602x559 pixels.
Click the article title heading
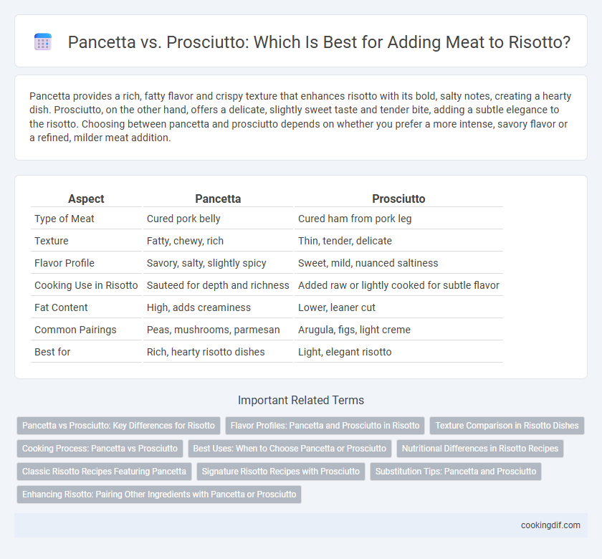(319, 42)
